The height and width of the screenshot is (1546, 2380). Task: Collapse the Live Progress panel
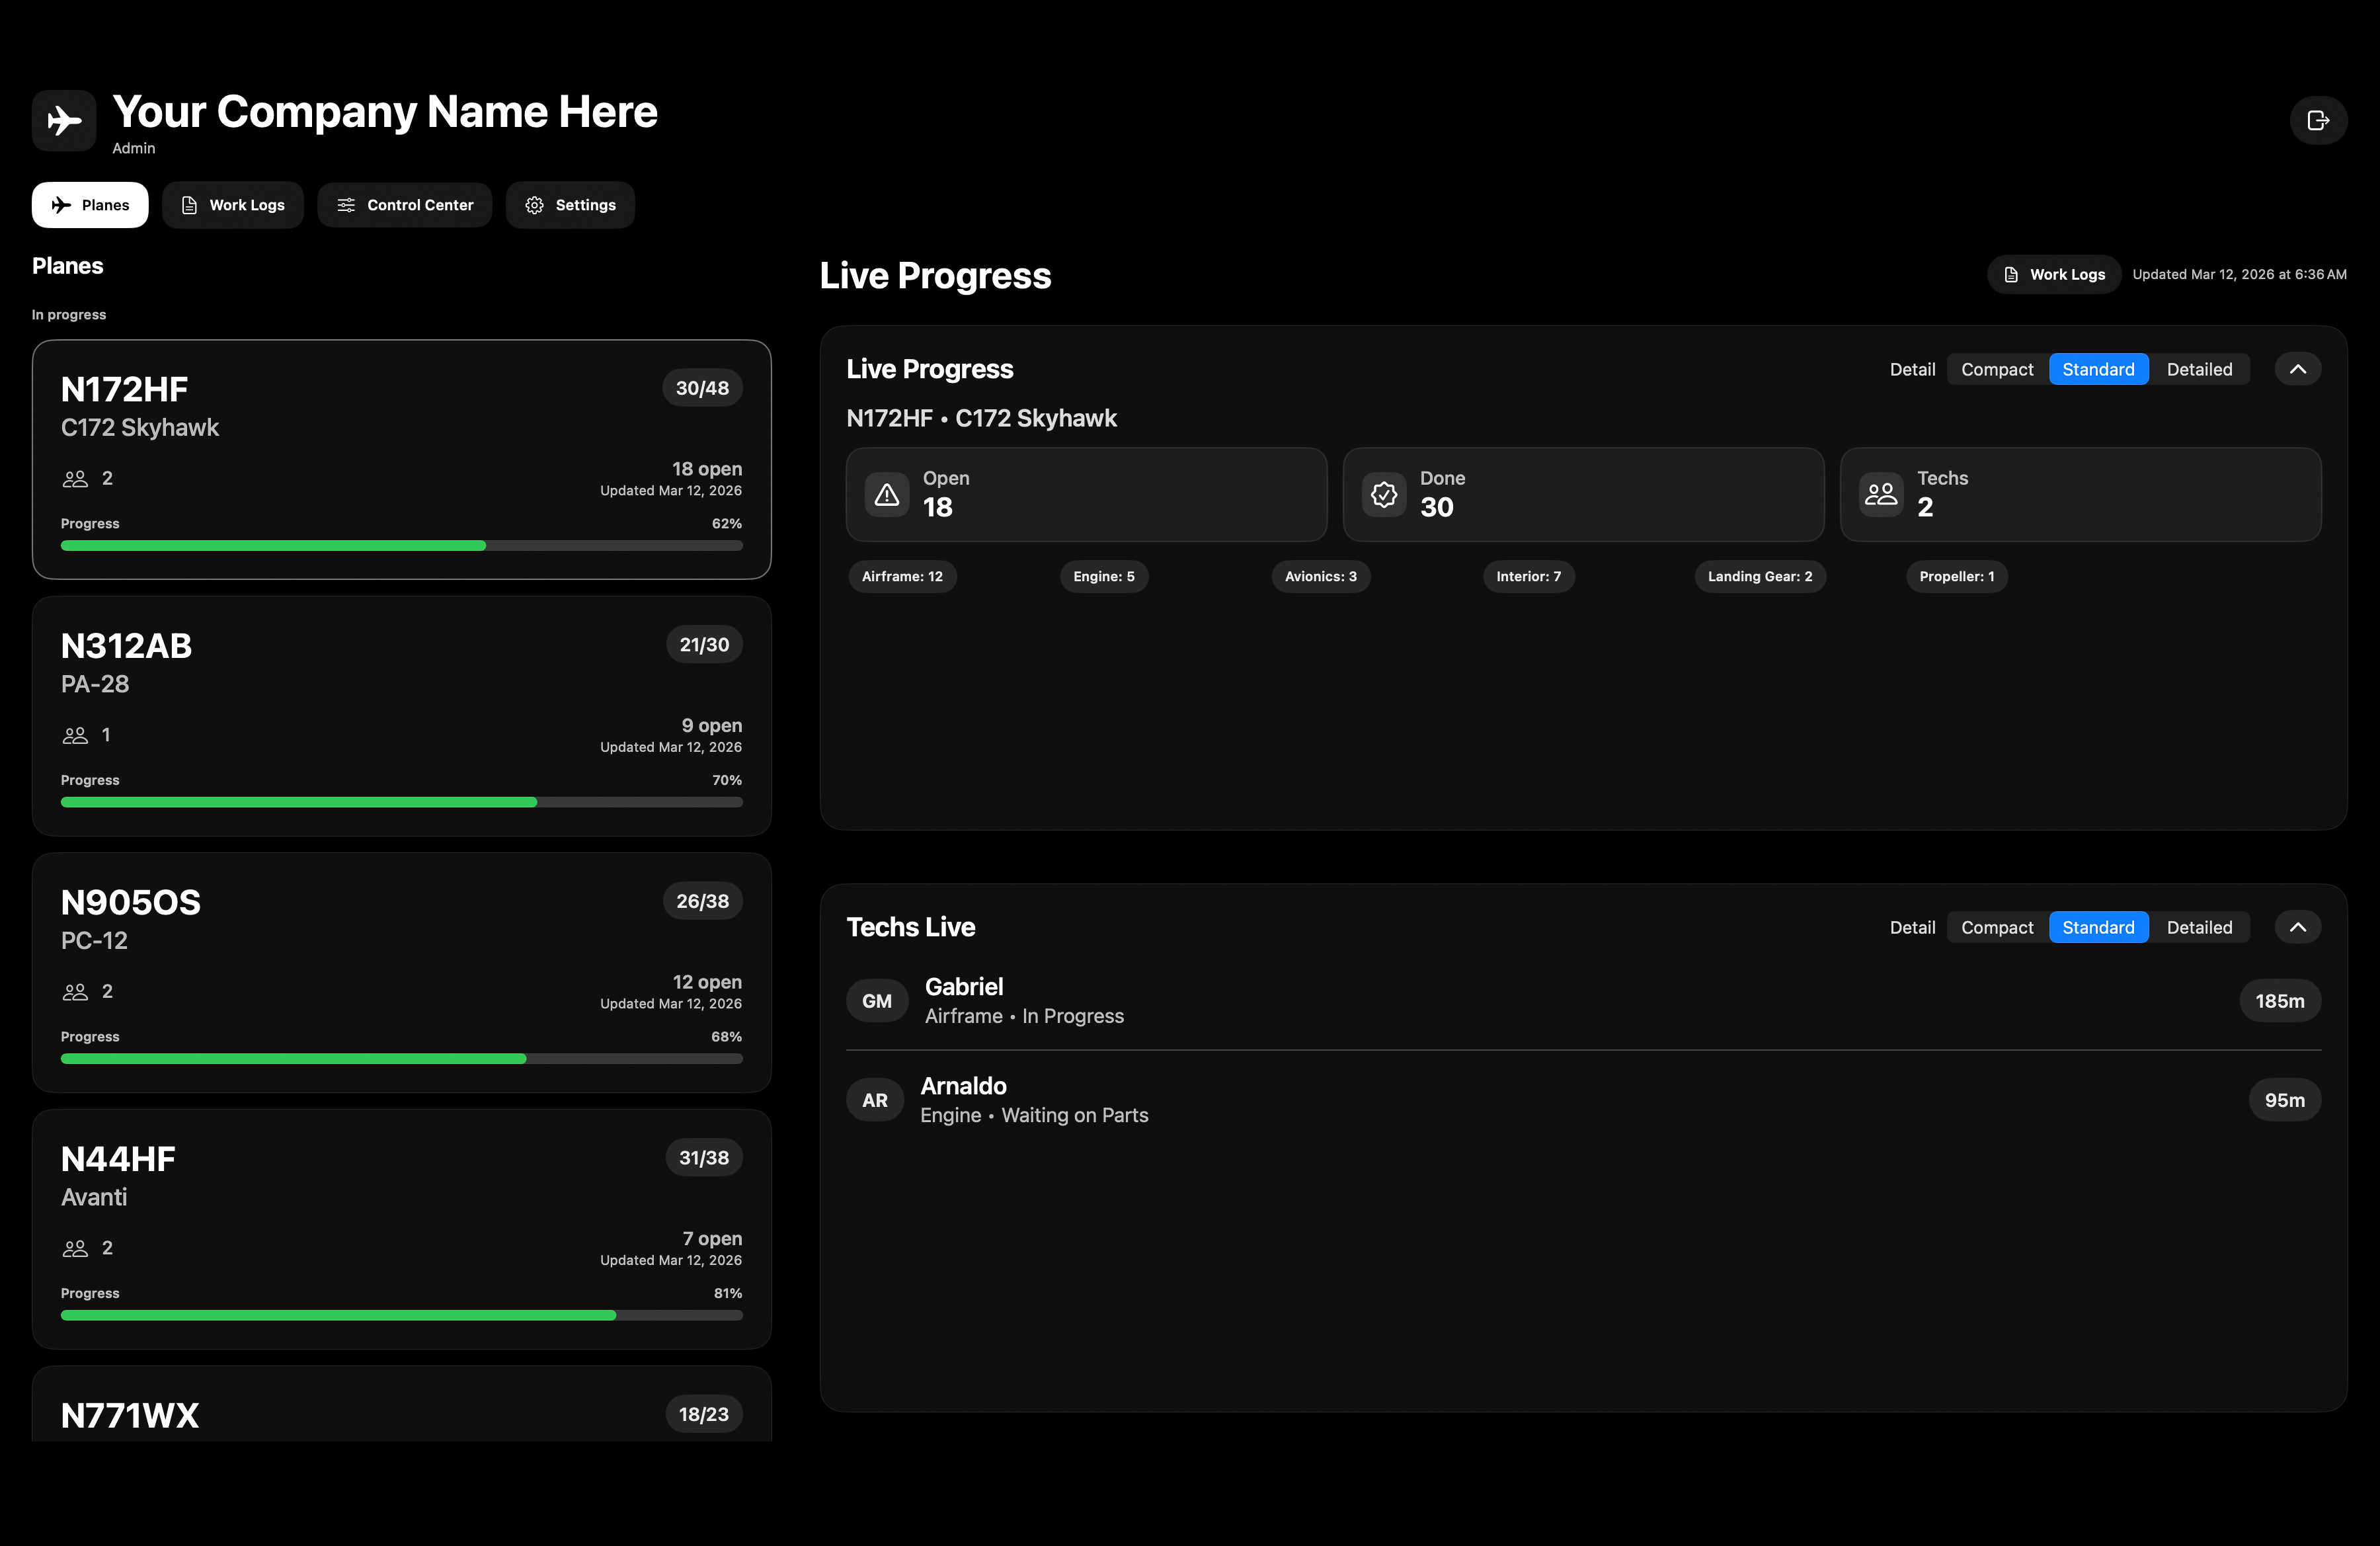[x=2298, y=368]
